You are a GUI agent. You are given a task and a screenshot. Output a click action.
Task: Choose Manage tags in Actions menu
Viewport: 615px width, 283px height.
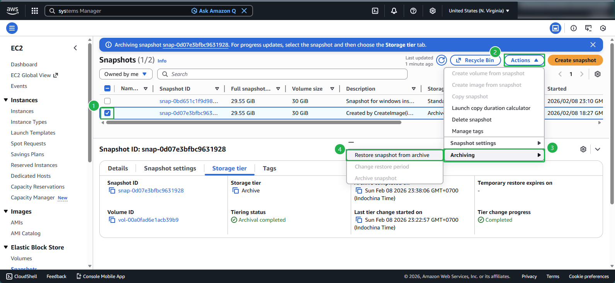coord(494,131)
